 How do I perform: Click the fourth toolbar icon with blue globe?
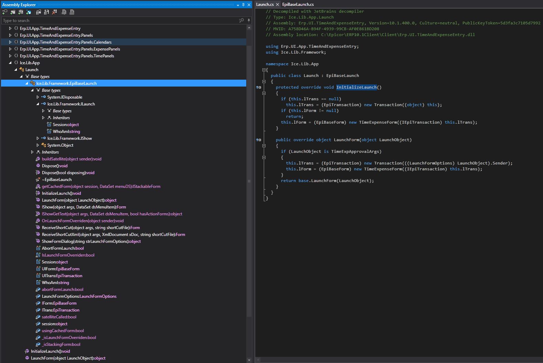tap(29, 12)
